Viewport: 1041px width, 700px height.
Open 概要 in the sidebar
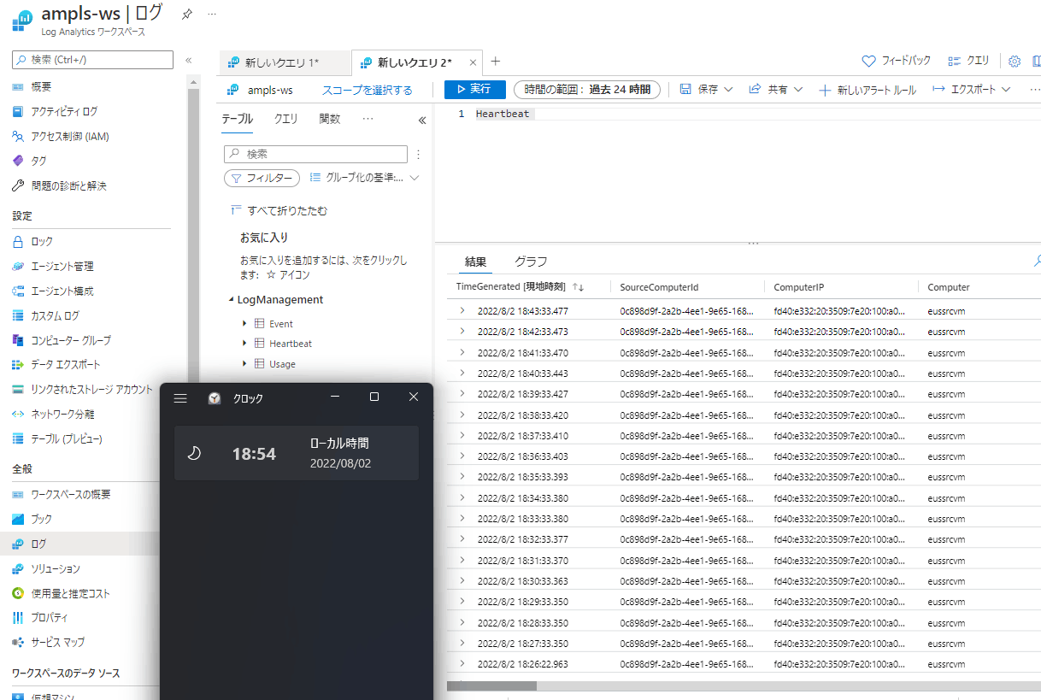(x=41, y=87)
